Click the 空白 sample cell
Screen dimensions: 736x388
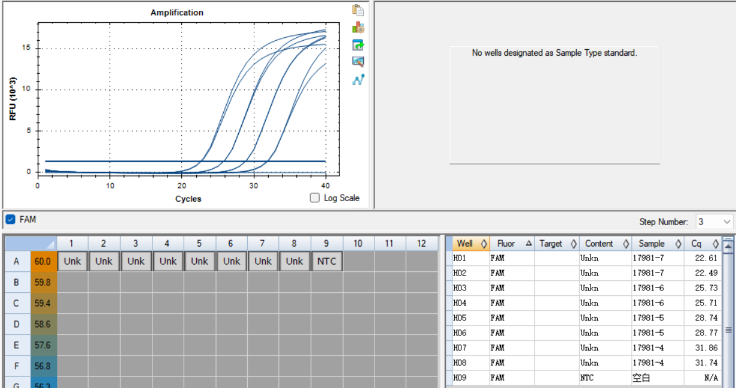[x=658, y=378]
